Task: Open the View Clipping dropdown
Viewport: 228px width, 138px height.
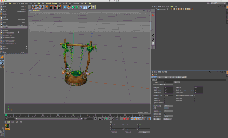Action: coord(169,111)
